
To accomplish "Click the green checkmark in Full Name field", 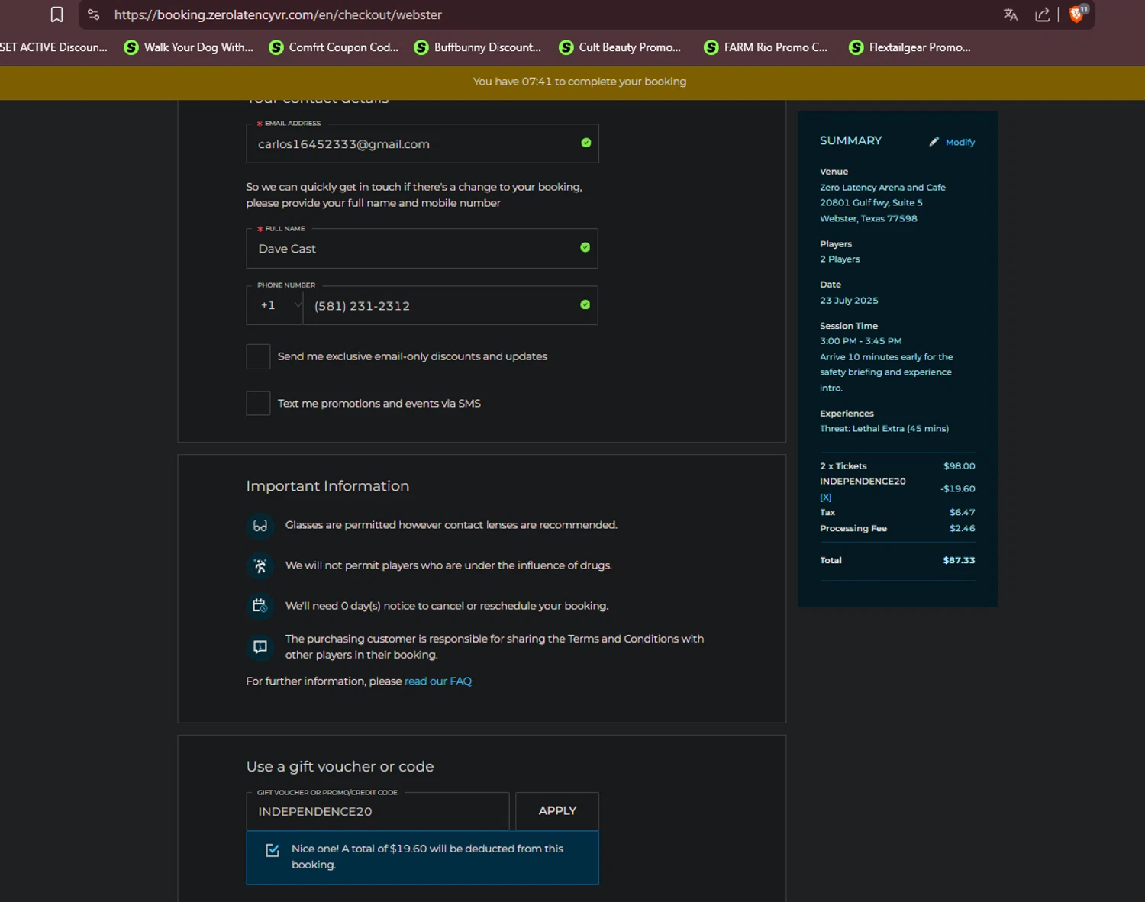I will pos(585,247).
